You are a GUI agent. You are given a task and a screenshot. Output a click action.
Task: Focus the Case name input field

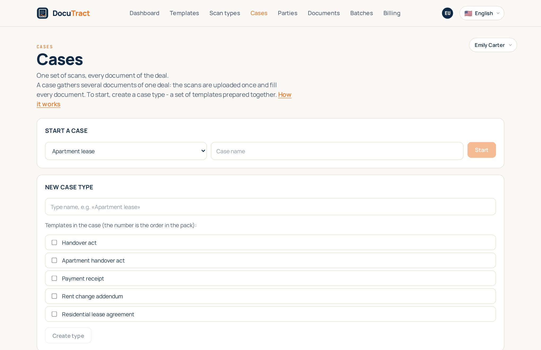tap(337, 151)
